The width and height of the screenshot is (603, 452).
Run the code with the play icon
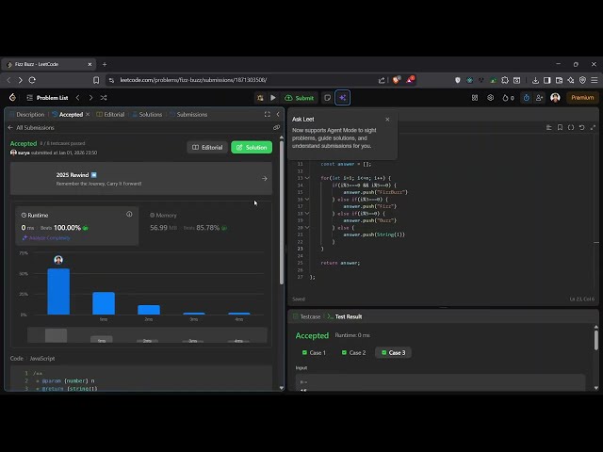point(273,98)
